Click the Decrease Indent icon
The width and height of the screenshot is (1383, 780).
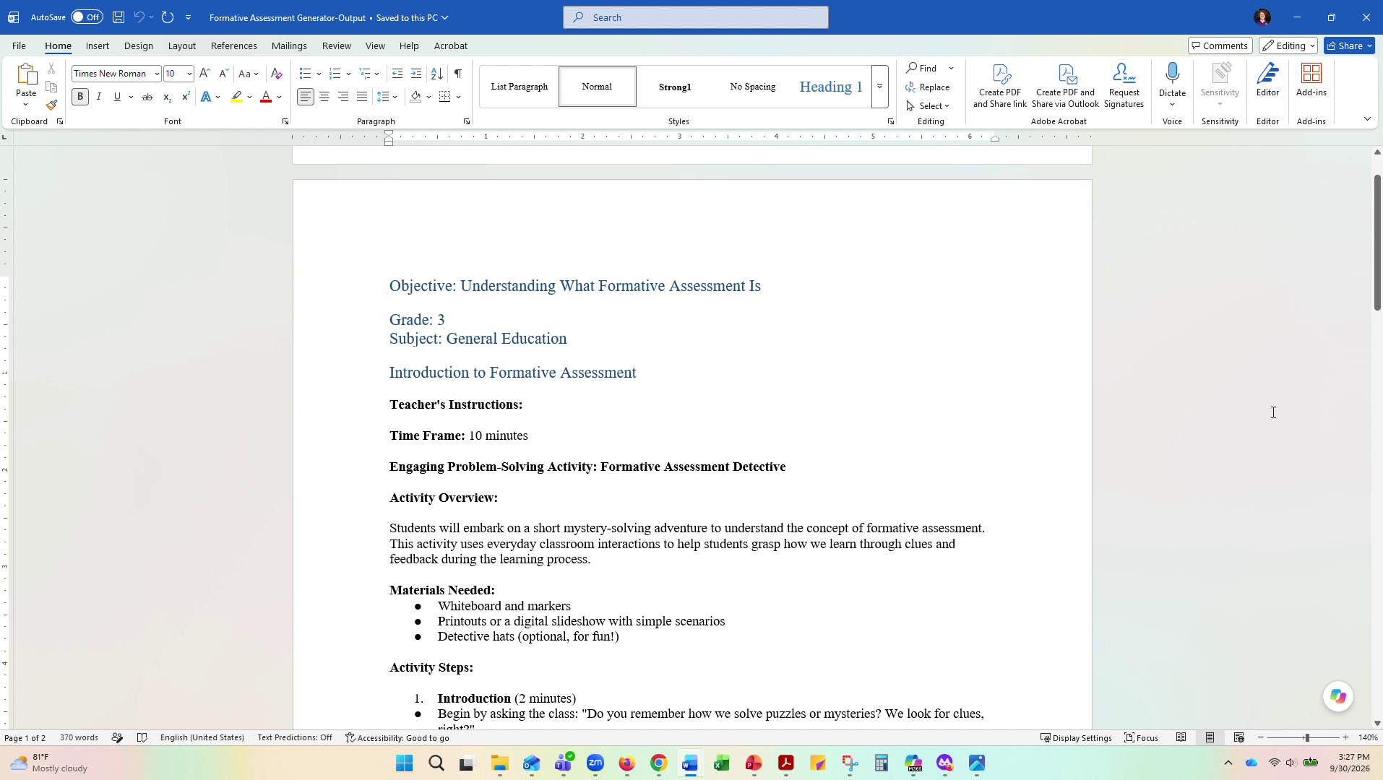point(397,74)
